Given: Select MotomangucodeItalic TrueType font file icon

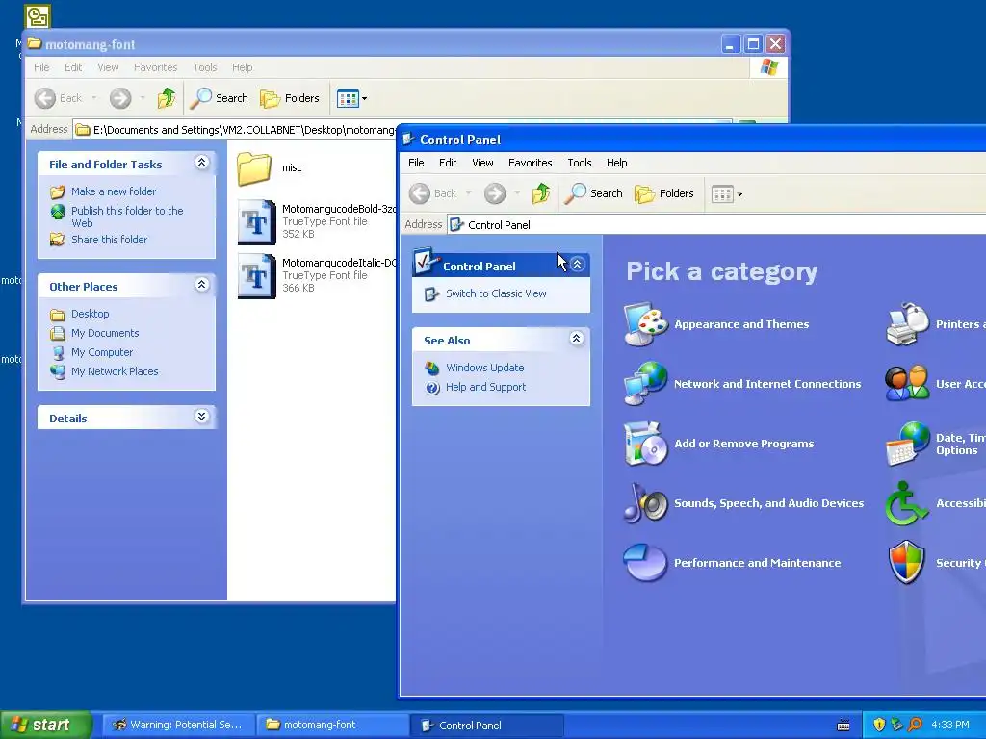Looking at the screenshot, I should coord(256,276).
